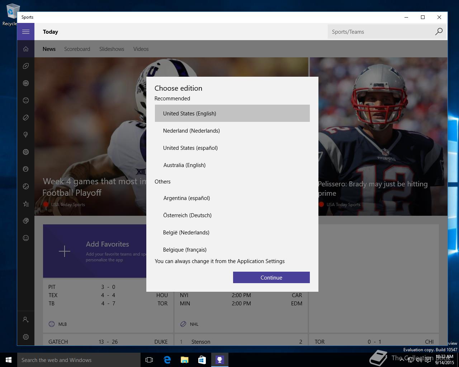
Task: Select Australia (English) edition
Action: tap(232, 165)
